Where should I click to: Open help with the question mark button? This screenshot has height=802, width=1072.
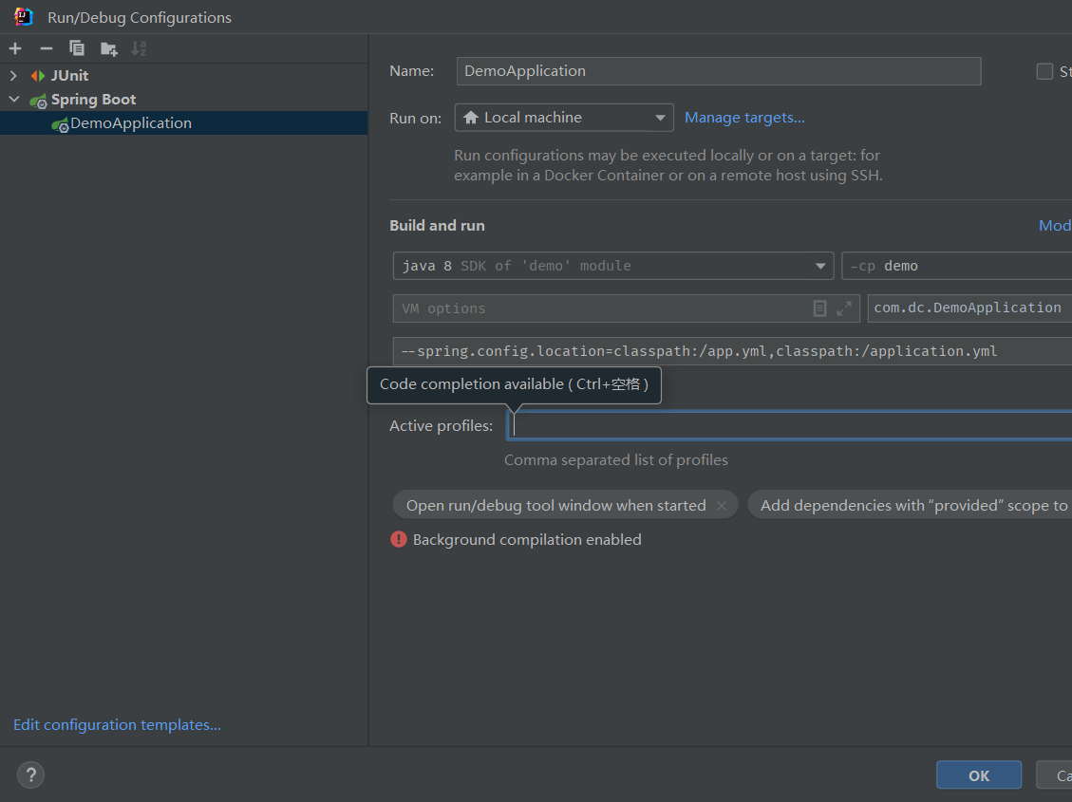(x=30, y=775)
